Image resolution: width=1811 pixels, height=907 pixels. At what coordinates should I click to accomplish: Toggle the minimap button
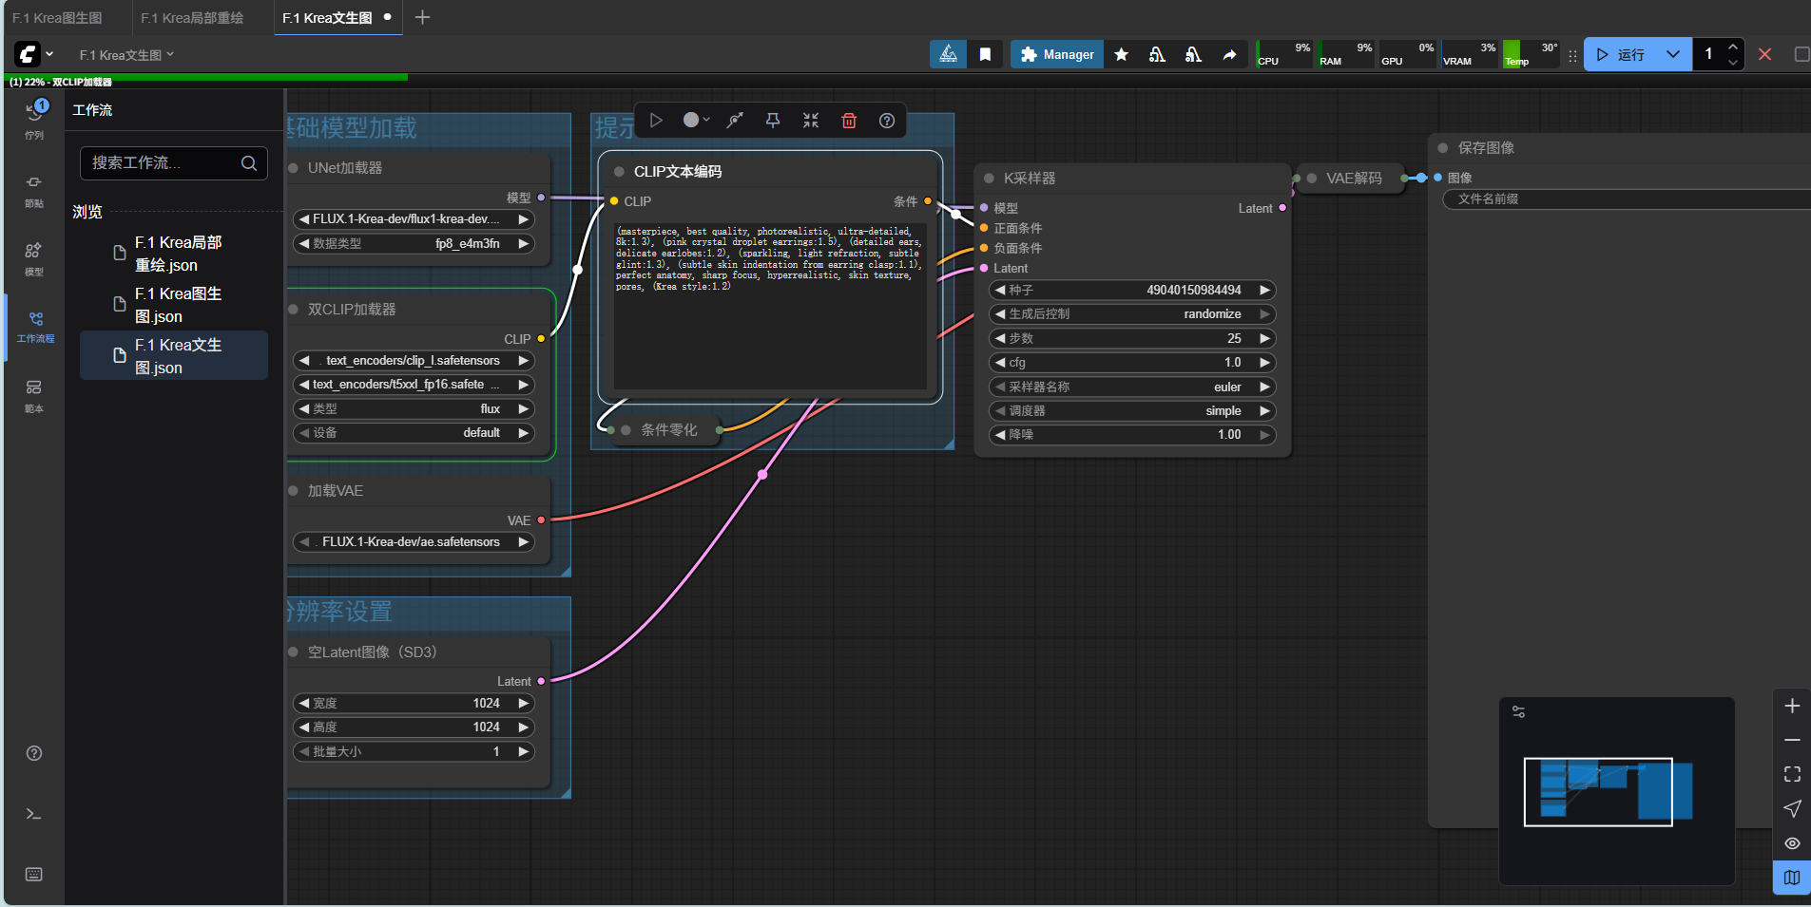(1792, 878)
